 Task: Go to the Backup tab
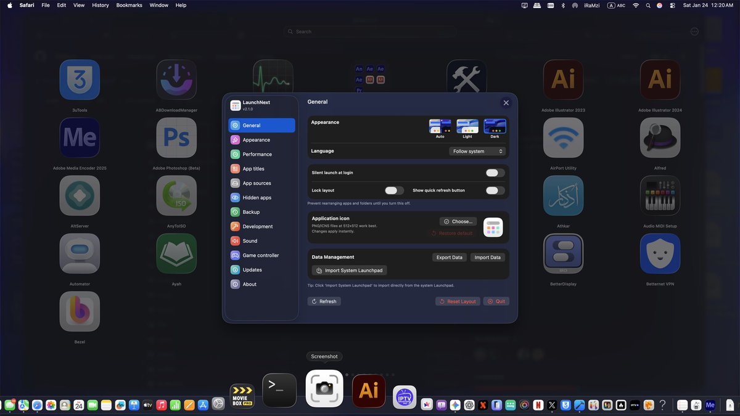[x=262, y=212]
